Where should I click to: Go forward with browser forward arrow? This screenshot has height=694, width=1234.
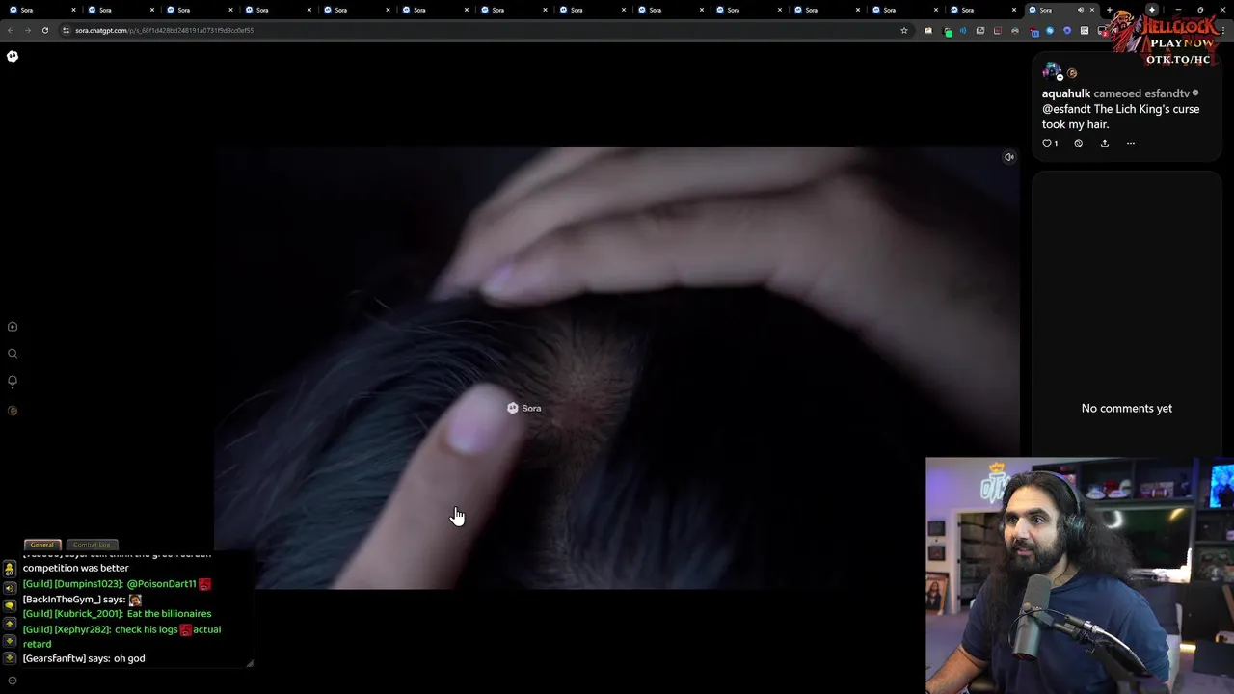(27, 30)
